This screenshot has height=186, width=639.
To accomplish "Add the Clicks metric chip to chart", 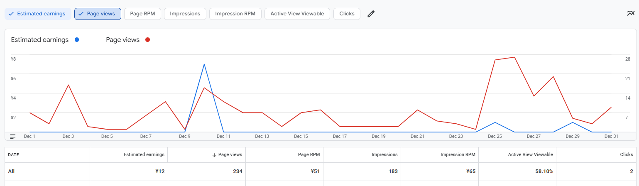I will 347,14.
